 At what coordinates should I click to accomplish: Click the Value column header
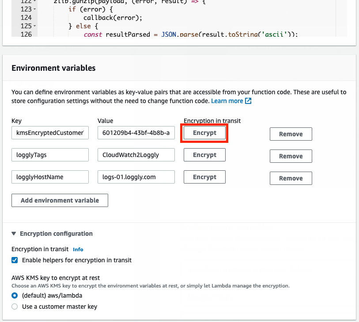coord(106,121)
